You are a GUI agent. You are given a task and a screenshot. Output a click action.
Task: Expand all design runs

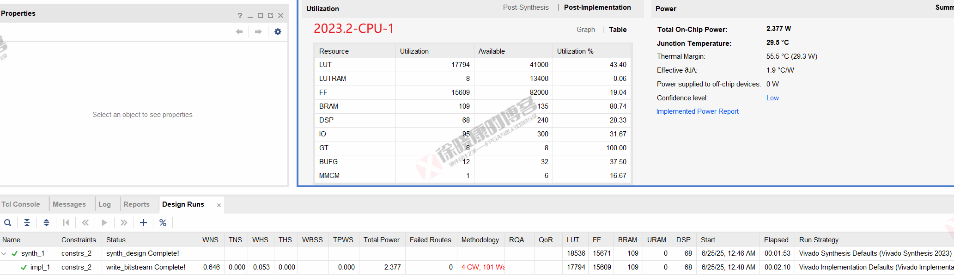click(x=46, y=223)
